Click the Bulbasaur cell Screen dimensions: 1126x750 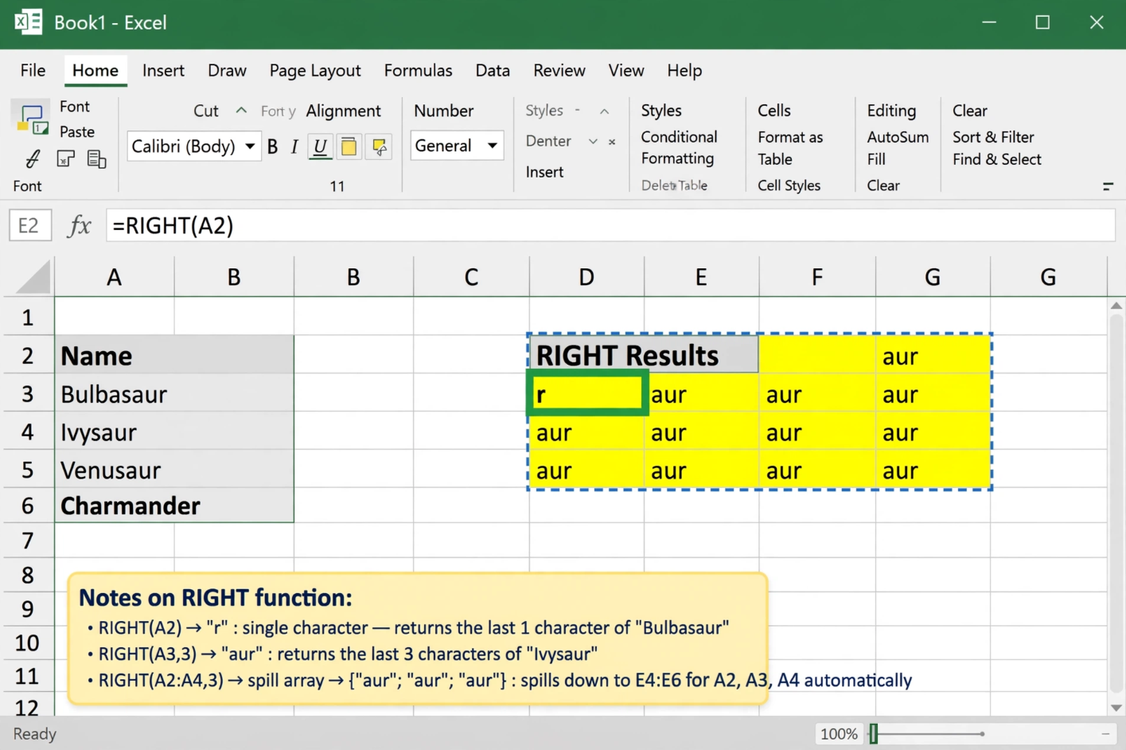[x=174, y=393]
